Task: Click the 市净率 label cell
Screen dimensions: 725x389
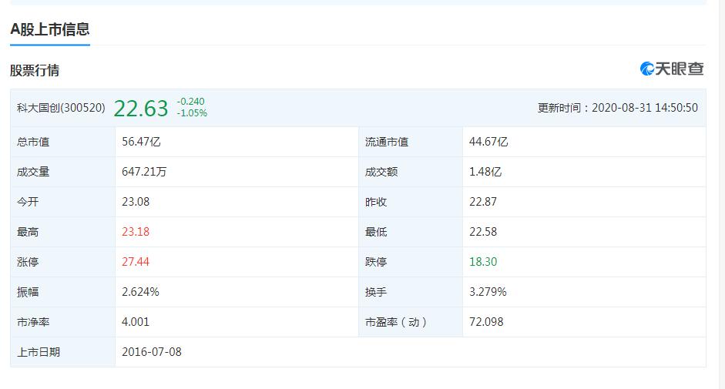Action: click(x=63, y=323)
